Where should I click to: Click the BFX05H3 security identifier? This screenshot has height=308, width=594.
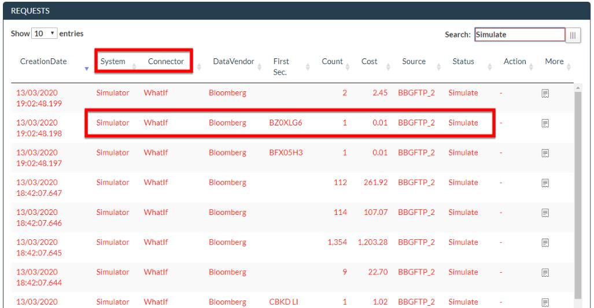tap(282, 153)
